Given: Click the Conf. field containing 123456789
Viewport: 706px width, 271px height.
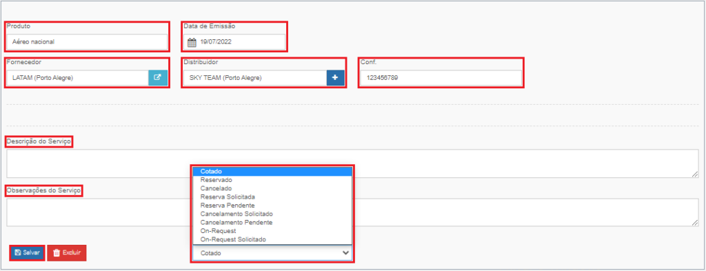Looking at the screenshot, I should click(x=441, y=78).
